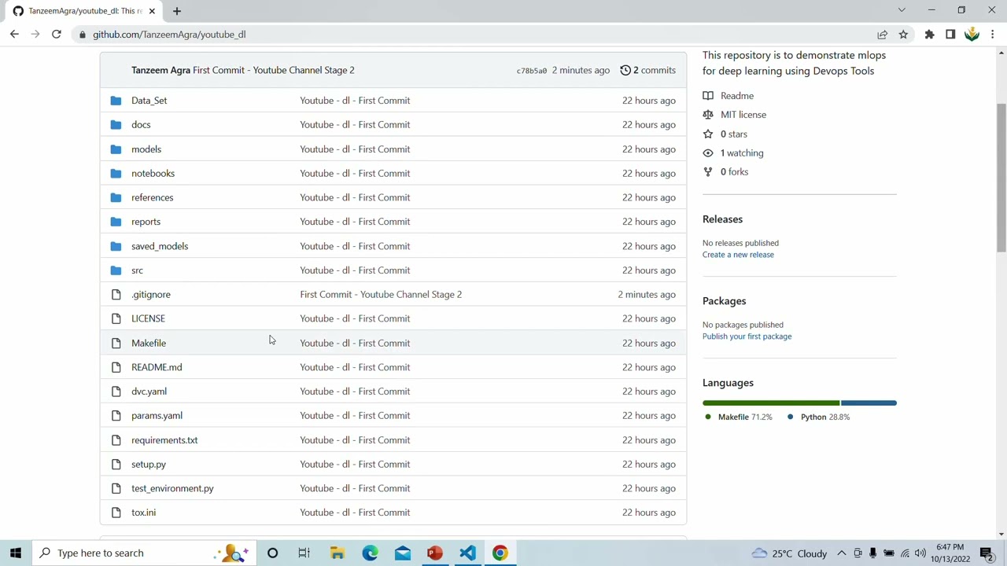Open the latest commit message link
Image resolution: width=1007 pixels, height=566 pixels.
274,70
